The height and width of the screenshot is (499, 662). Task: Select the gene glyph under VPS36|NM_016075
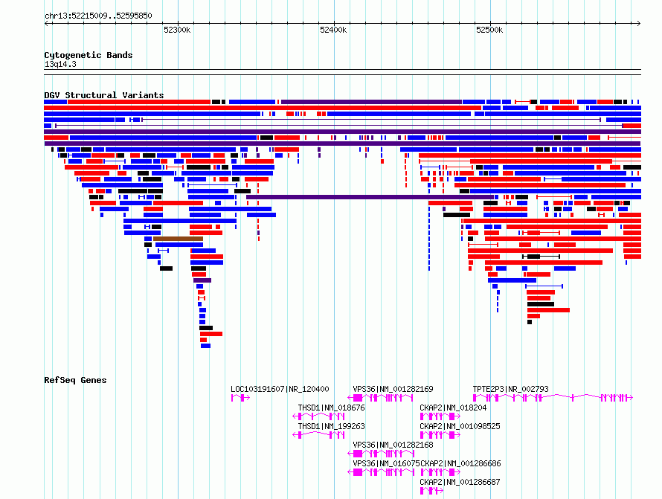[380, 472]
